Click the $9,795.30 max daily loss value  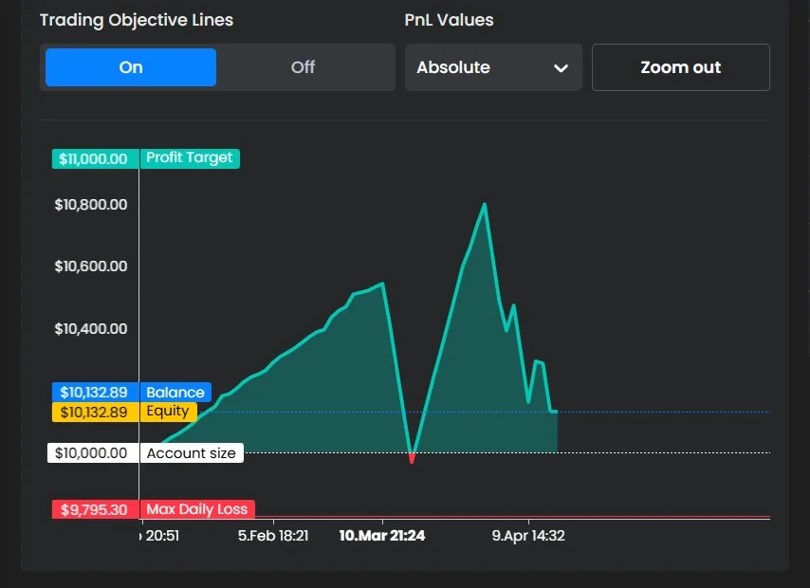pos(94,509)
